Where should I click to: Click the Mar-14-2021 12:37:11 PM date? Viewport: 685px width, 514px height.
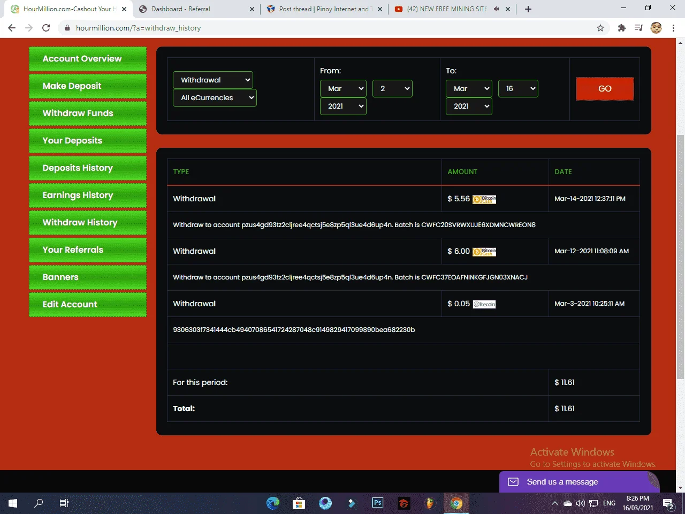click(590, 199)
